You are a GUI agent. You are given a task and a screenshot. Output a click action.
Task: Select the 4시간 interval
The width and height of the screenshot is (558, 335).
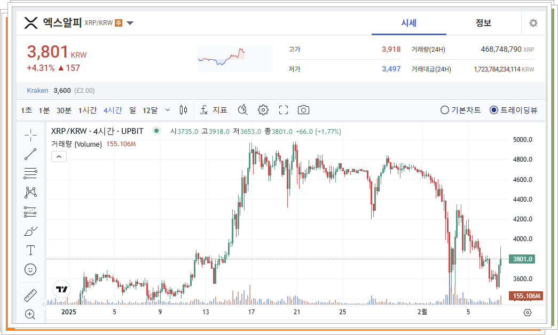[x=113, y=110]
